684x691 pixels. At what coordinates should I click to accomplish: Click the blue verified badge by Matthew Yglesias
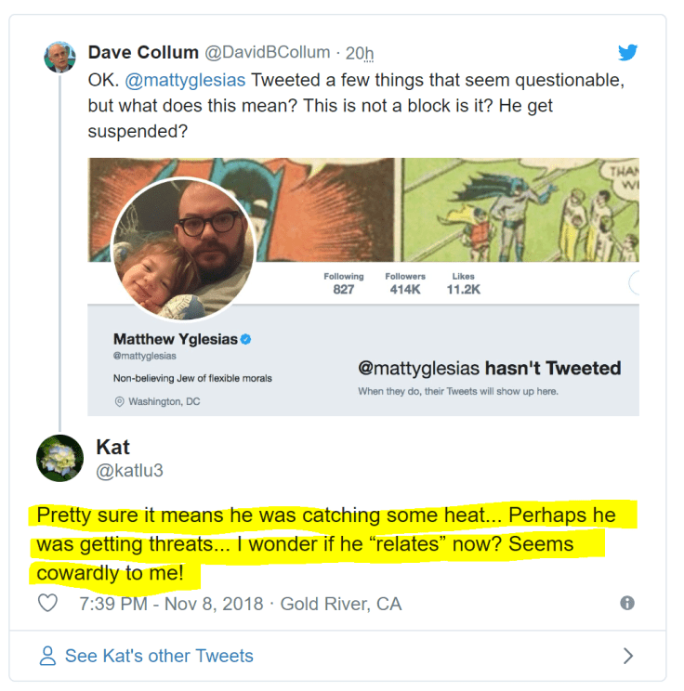[247, 339]
